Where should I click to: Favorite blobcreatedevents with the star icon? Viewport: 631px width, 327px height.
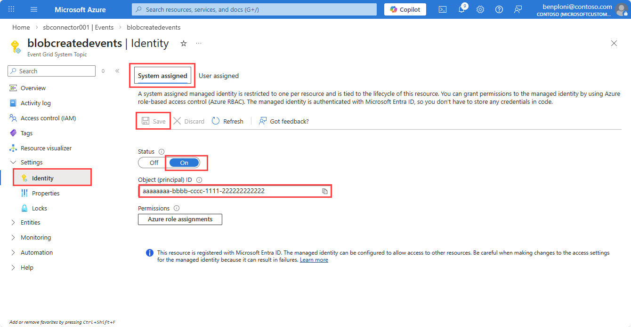click(x=184, y=43)
